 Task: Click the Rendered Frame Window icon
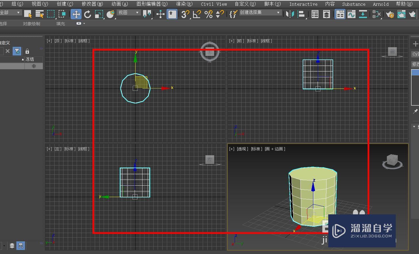point(401,14)
